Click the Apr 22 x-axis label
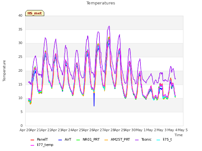Viewport: 202px width, 151px height. click(x=46, y=130)
